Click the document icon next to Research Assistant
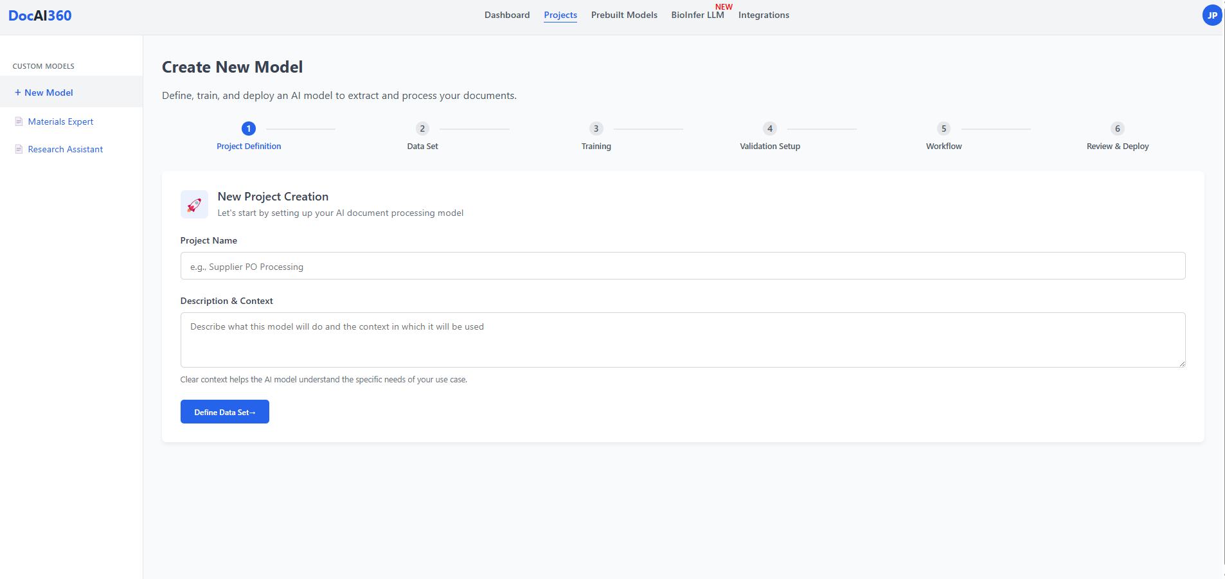The height and width of the screenshot is (579, 1225). (17, 148)
